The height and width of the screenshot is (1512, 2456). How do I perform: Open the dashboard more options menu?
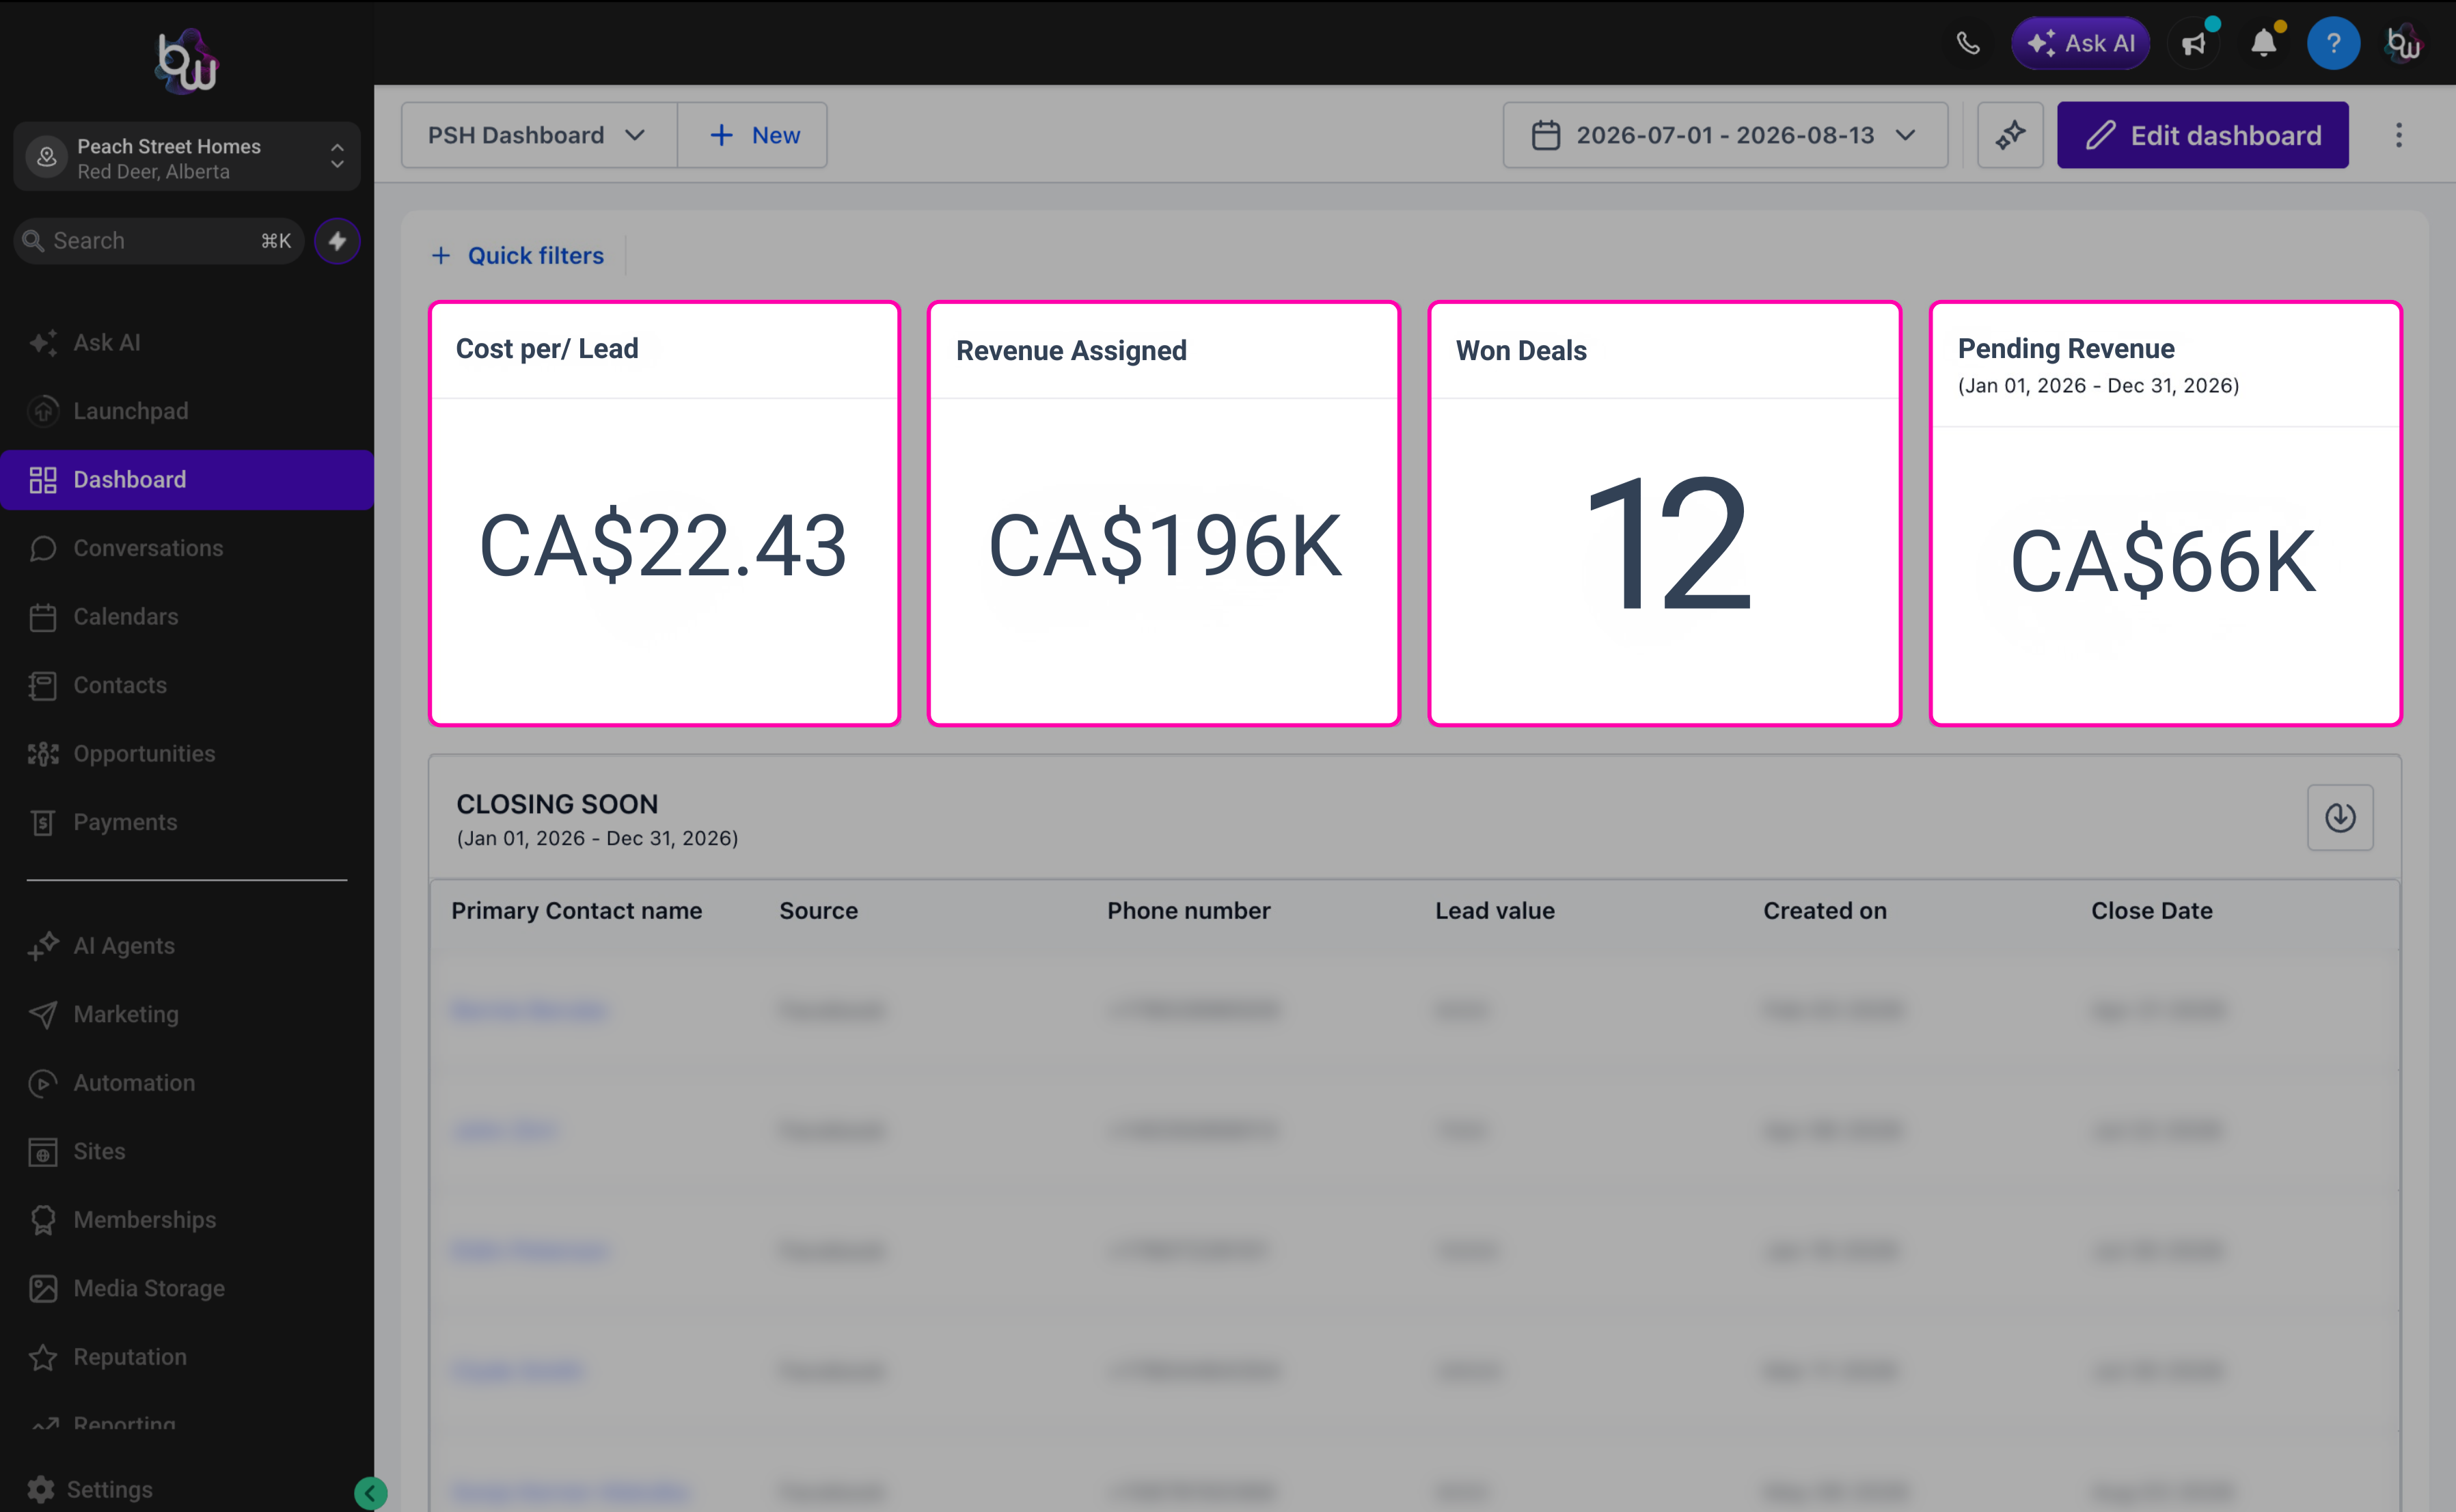pyautogui.click(x=2398, y=135)
